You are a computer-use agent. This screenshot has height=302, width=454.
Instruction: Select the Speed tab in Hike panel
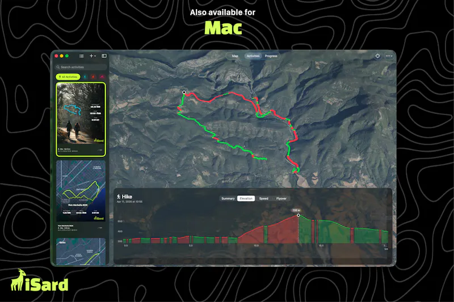point(264,198)
